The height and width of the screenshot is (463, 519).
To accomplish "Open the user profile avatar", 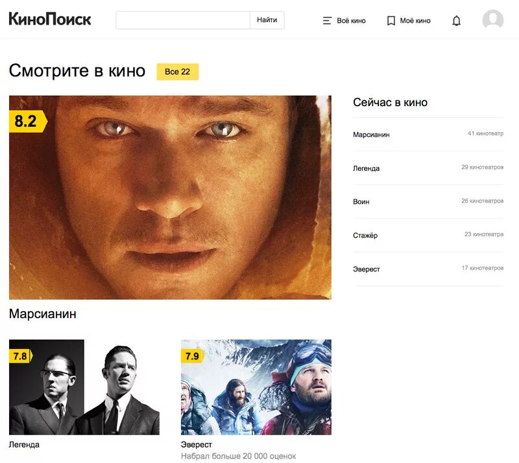I will [493, 20].
